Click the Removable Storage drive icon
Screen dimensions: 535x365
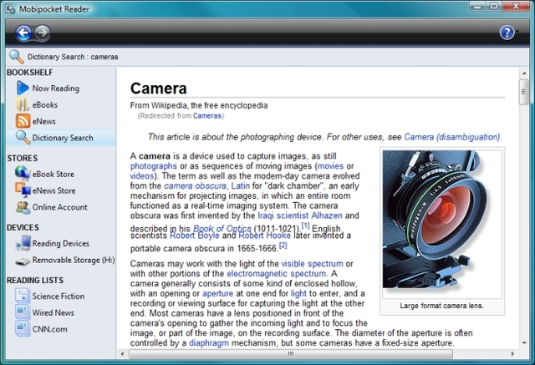pos(23,261)
